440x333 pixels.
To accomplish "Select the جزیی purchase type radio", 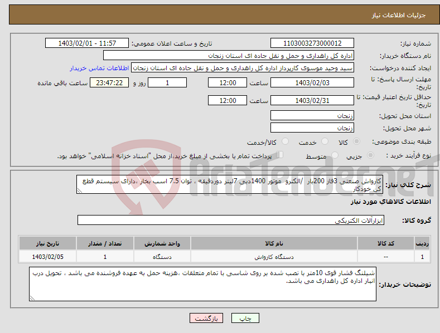I will point(370,155).
